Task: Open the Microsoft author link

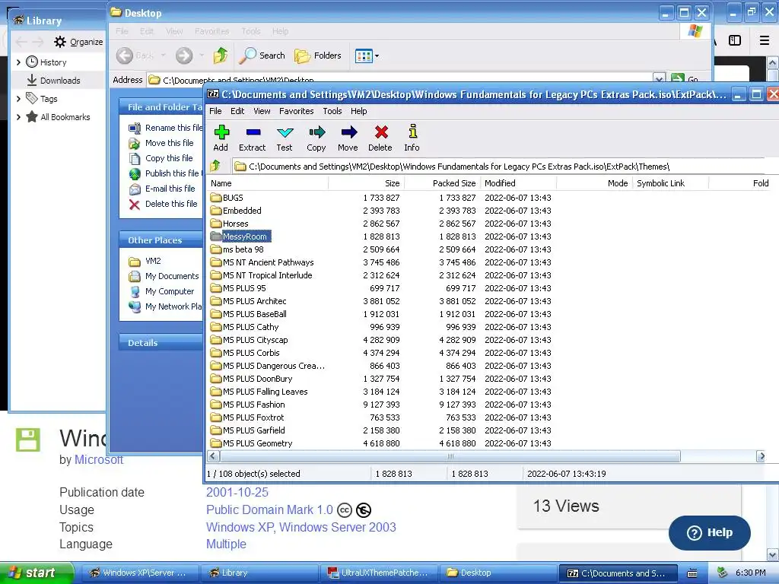Action: [x=98, y=460]
